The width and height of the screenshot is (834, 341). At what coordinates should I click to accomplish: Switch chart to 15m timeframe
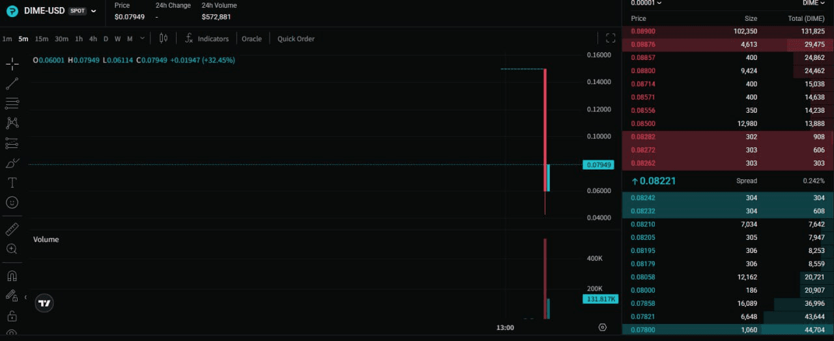click(42, 38)
